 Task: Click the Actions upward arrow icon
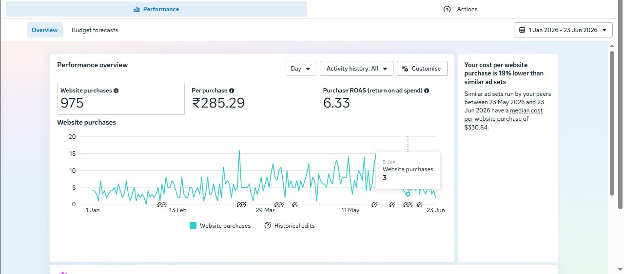point(447,9)
